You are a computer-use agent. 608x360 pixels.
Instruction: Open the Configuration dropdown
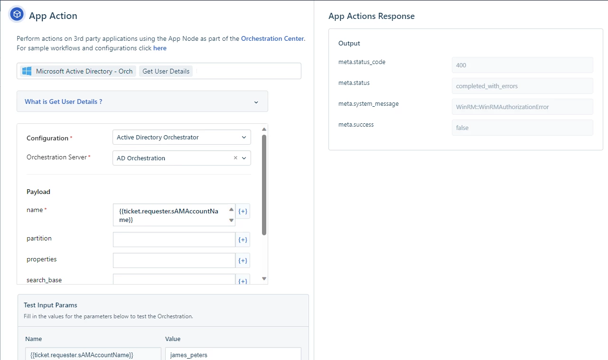click(x=181, y=137)
